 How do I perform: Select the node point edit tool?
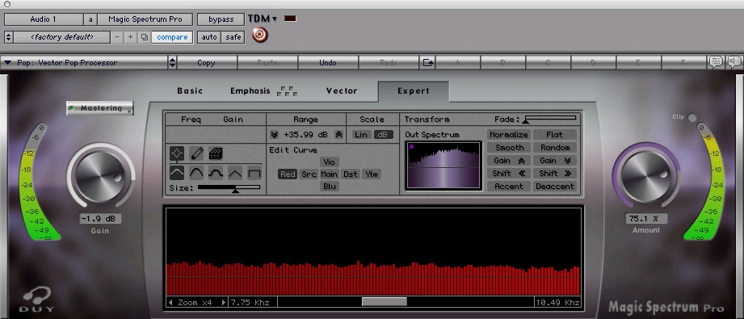click(x=177, y=153)
